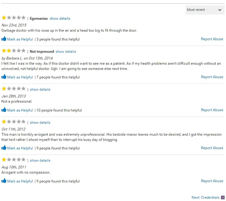The width and height of the screenshot is (226, 201).
Task: Click thumbs-up icon on Jan 28th, 2013 review
Action: [4, 110]
